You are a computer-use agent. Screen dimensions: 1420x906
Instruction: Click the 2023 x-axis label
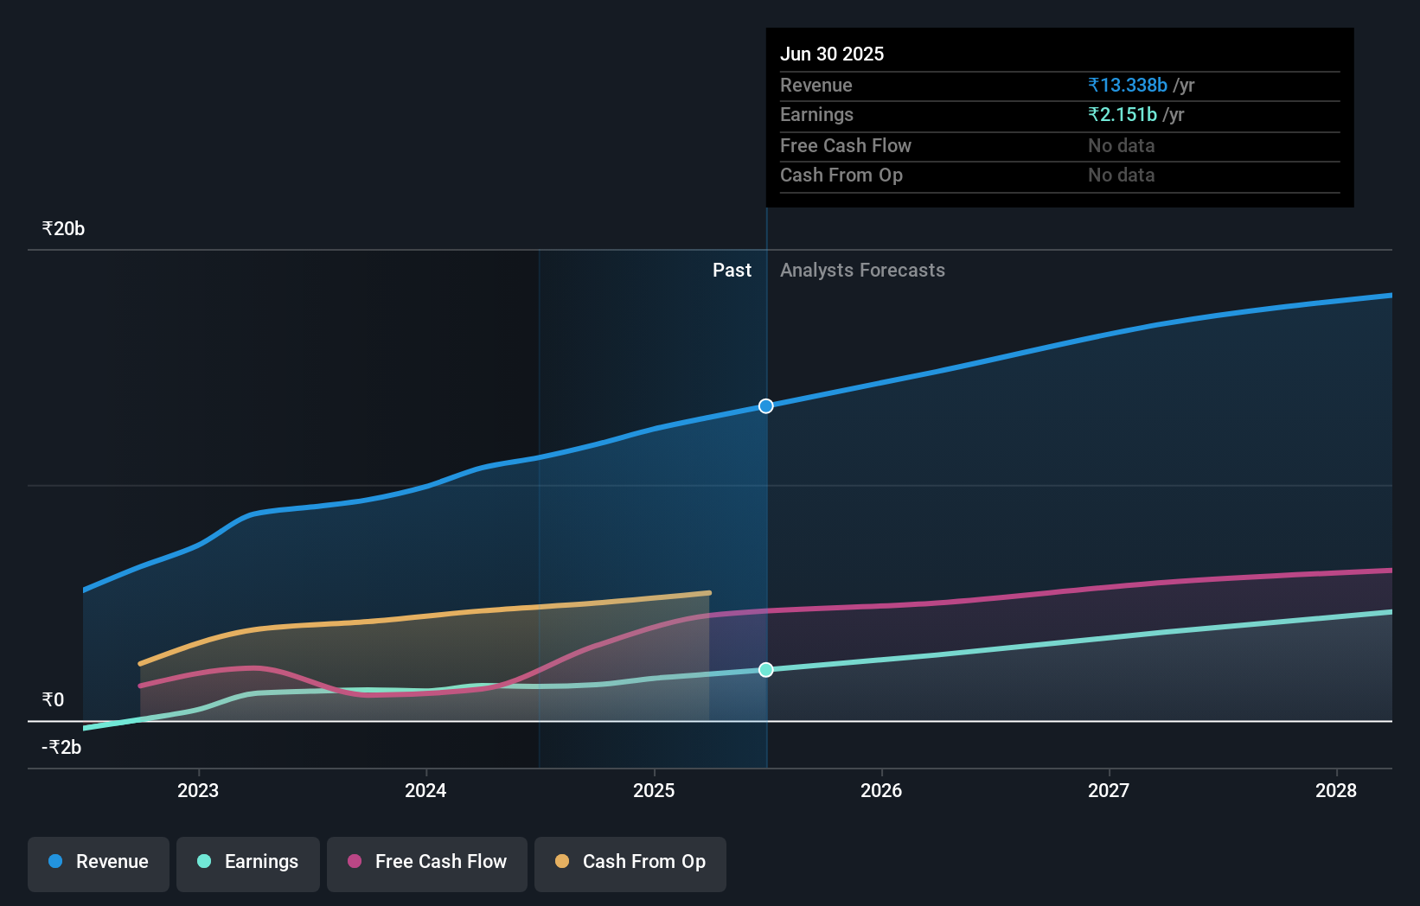click(x=198, y=790)
